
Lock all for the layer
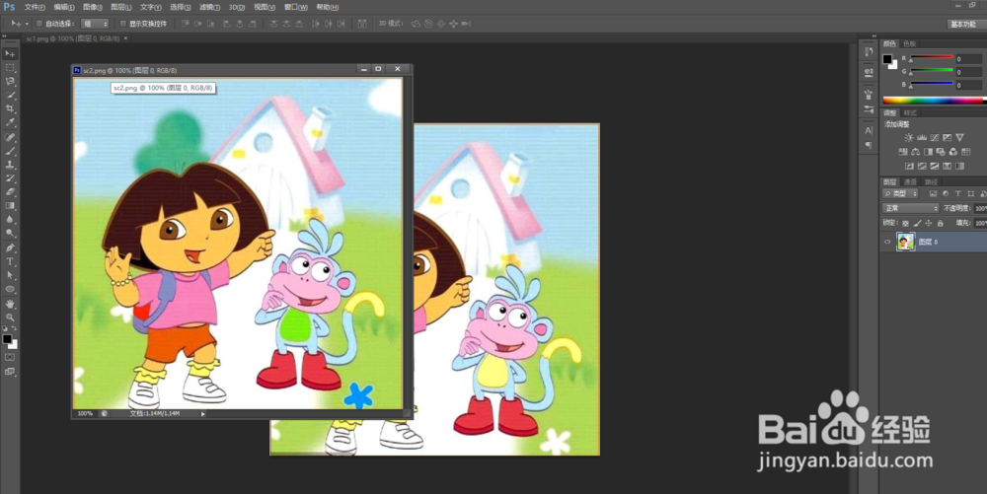(941, 223)
